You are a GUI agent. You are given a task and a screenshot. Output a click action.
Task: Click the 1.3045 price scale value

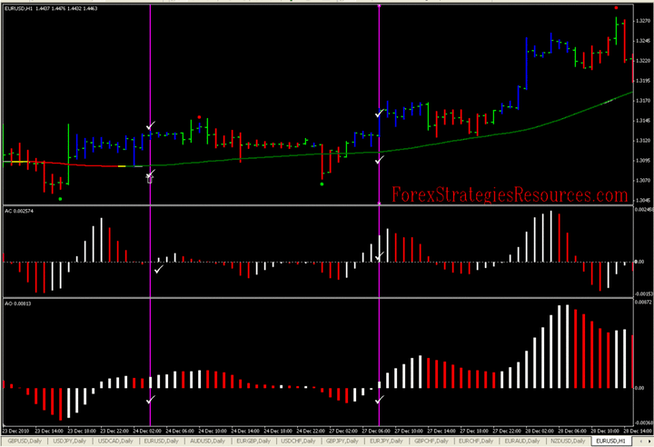point(643,201)
